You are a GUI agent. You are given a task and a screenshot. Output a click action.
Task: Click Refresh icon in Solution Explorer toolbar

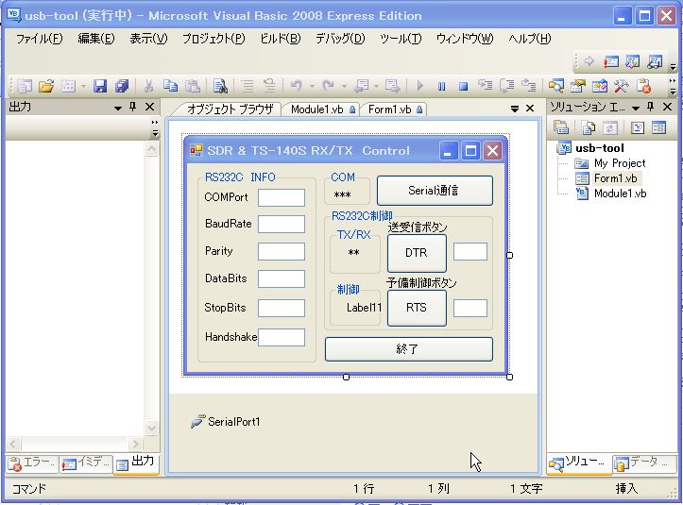pyautogui.click(x=610, y=127)
